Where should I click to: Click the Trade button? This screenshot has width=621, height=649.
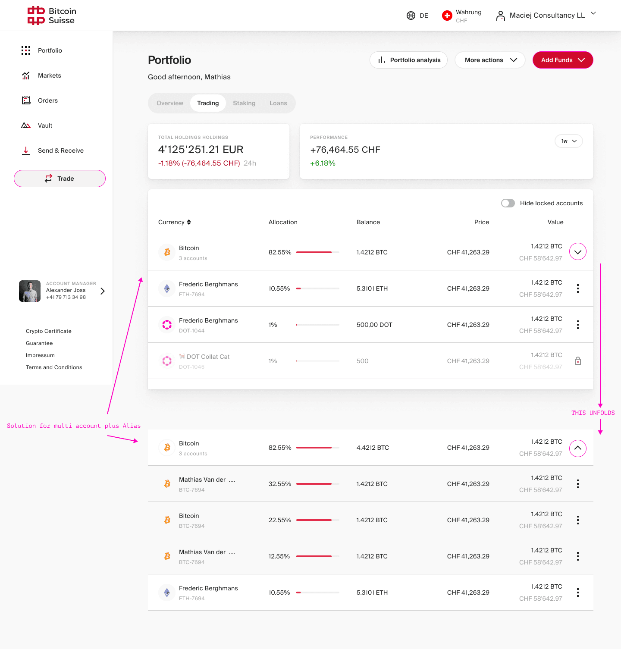coord(60,179)
